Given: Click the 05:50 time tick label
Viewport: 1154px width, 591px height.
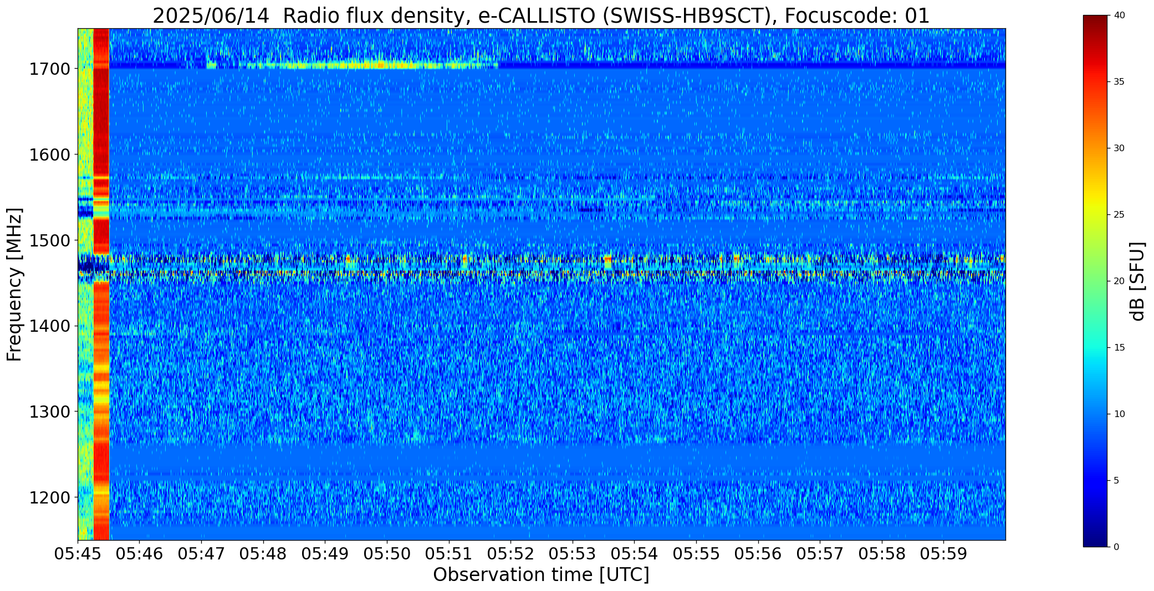Looking at the screenshot, I should point(387,553).
